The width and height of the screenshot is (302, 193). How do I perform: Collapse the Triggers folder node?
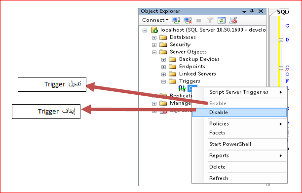163,81
